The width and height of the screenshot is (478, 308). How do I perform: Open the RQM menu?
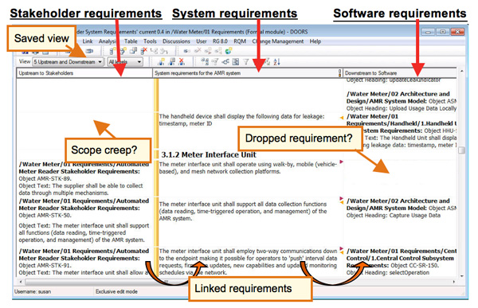[x=240, y=41]
